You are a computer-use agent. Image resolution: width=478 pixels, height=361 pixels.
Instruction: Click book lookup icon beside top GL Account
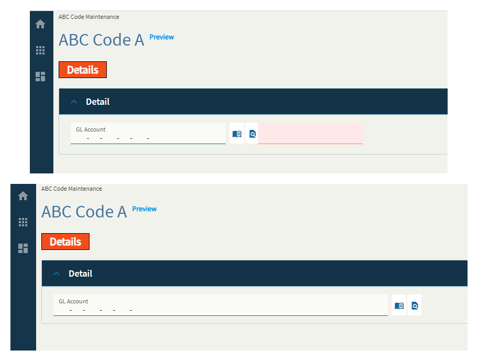coord(237,134)
